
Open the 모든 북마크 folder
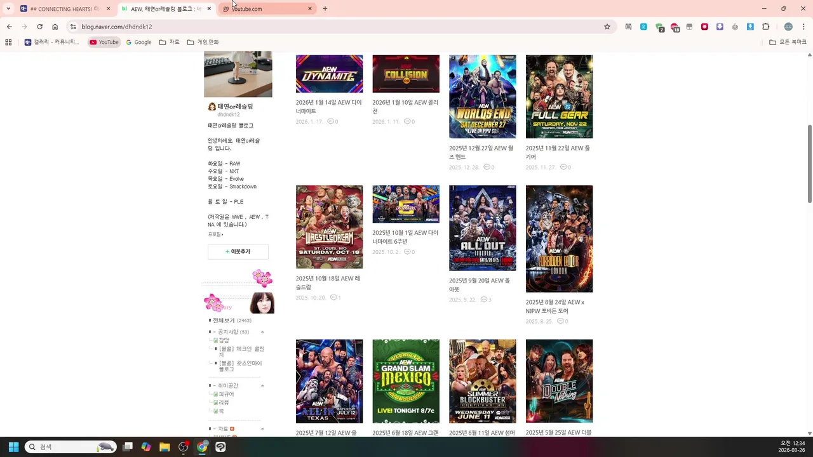788,42
